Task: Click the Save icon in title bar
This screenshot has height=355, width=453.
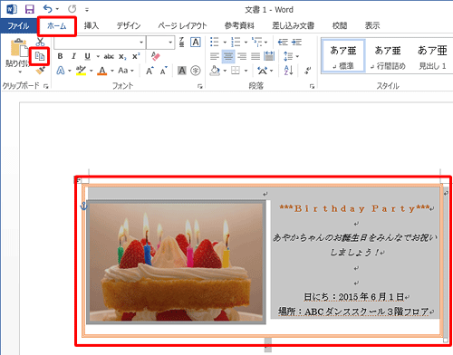Action: pos(29,9)
